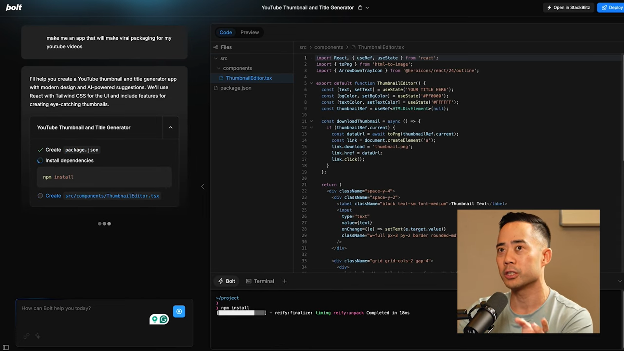624x351 pixels.
Task: Click ThumbnailEditor.tsx in the breadcrumb
Action: click(381, 47)
